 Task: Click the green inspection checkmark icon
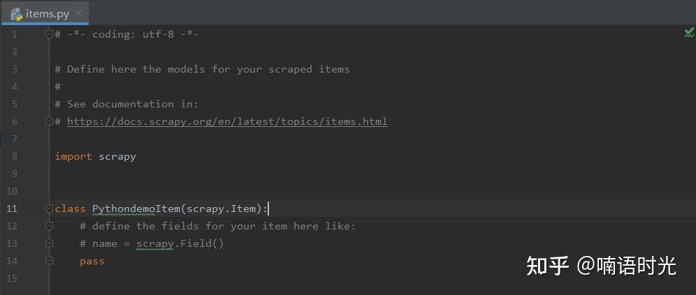click(689, 32)
